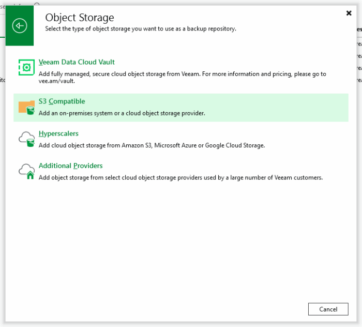
Task: Close the Object Storage dialog with X
Action: 349,13
